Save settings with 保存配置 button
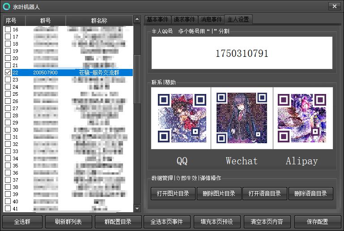The image size is (344, 231). click(318, 222)
